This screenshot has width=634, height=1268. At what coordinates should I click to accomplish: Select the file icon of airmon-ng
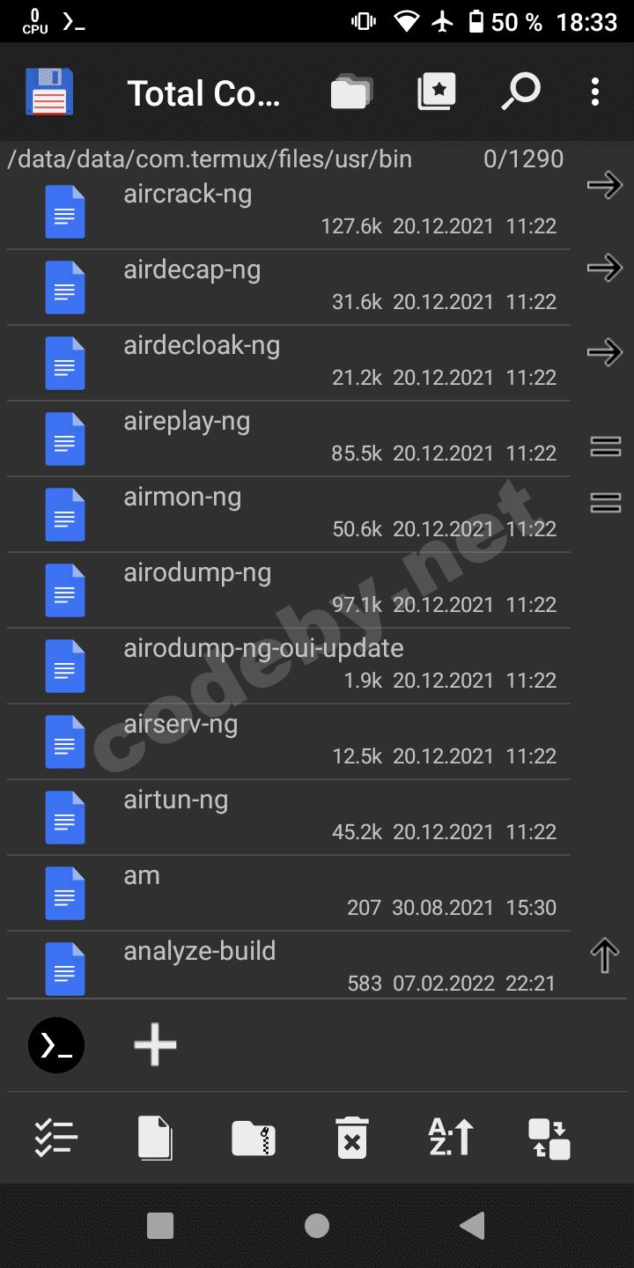point(65,515)
